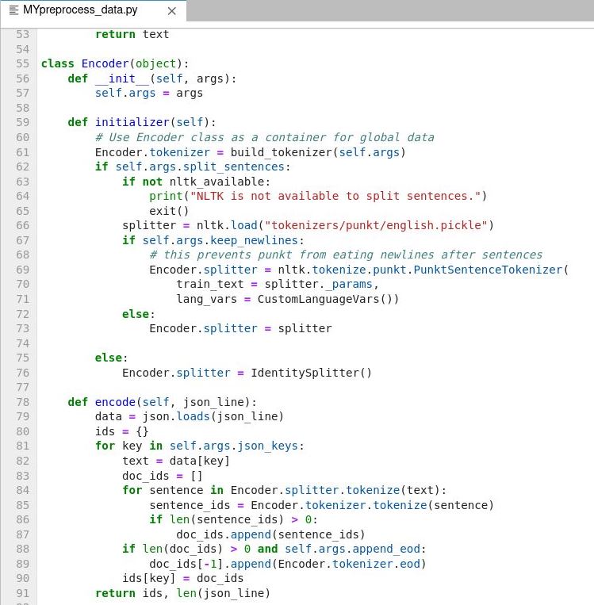The height and width of the screenshot is (605, 594).
Task: Switch to the MYpreprocess_data.py tab
Action: click(x=79, y=10)
